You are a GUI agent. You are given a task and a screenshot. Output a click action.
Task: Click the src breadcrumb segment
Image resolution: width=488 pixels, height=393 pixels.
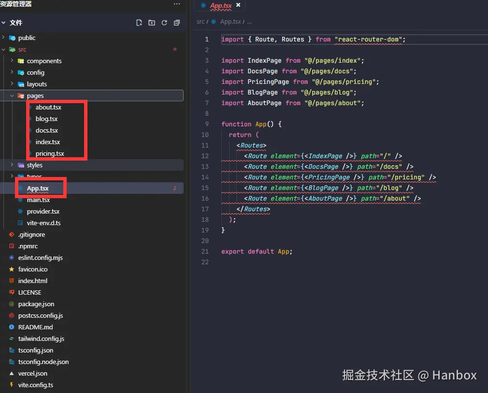[201, 22]
